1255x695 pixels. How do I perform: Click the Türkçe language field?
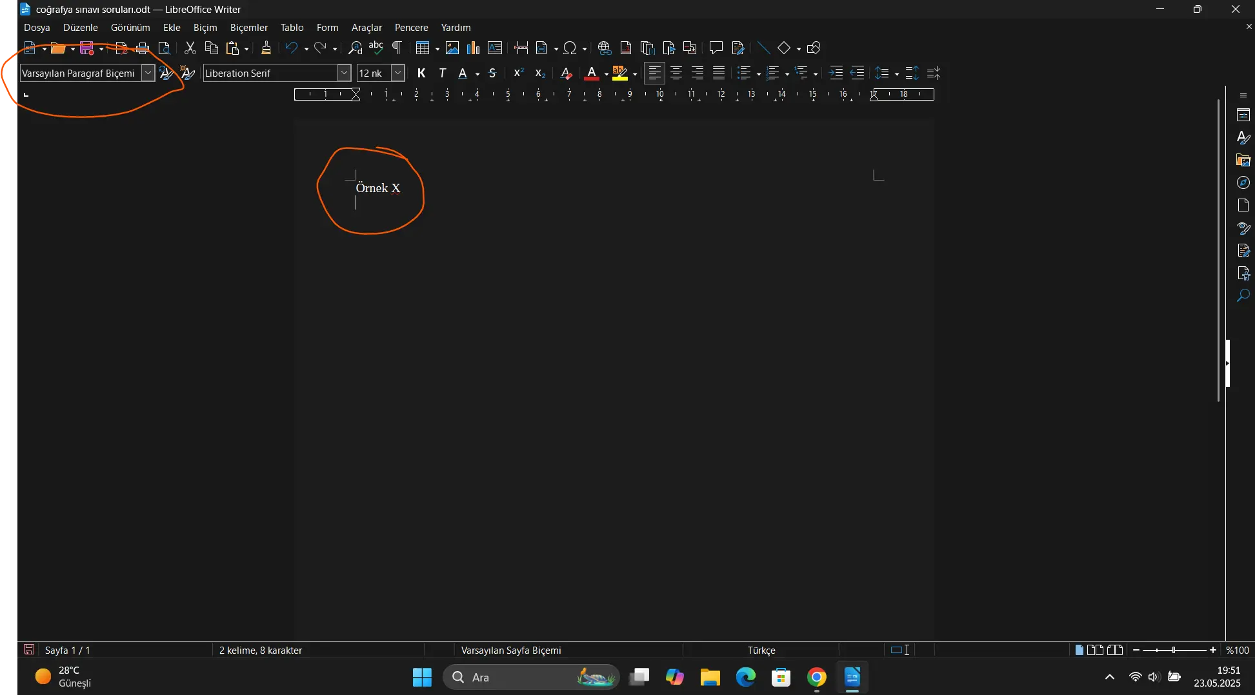click(761, 650)
